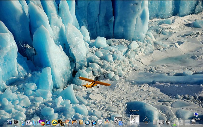Launch the film strip movie icon
Image resolution: width=203 pixels, height=127 pixels.
coord(61,122)
